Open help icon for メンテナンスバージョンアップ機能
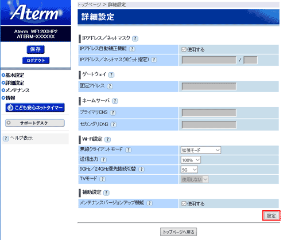Screen dimensions: 287x240 point(149,203)
